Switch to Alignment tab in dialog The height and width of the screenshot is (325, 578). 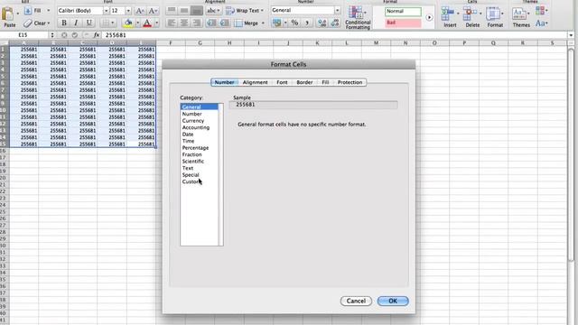click(255, 82)
